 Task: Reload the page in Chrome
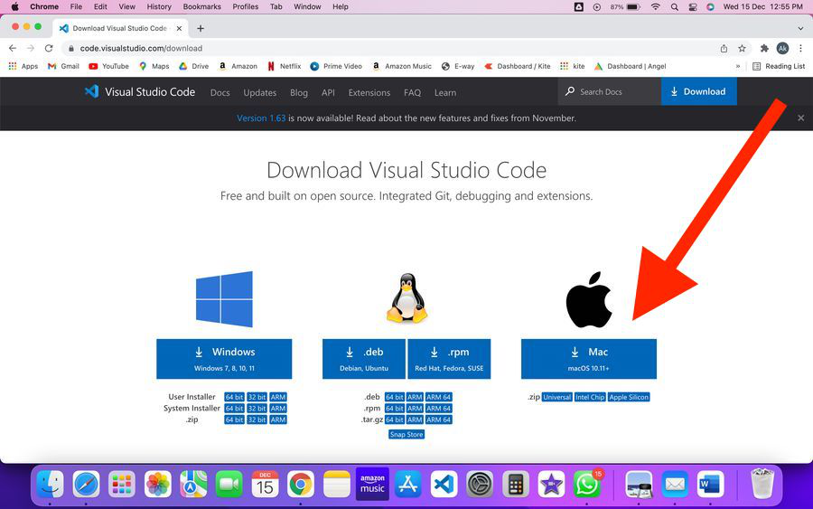49,48
